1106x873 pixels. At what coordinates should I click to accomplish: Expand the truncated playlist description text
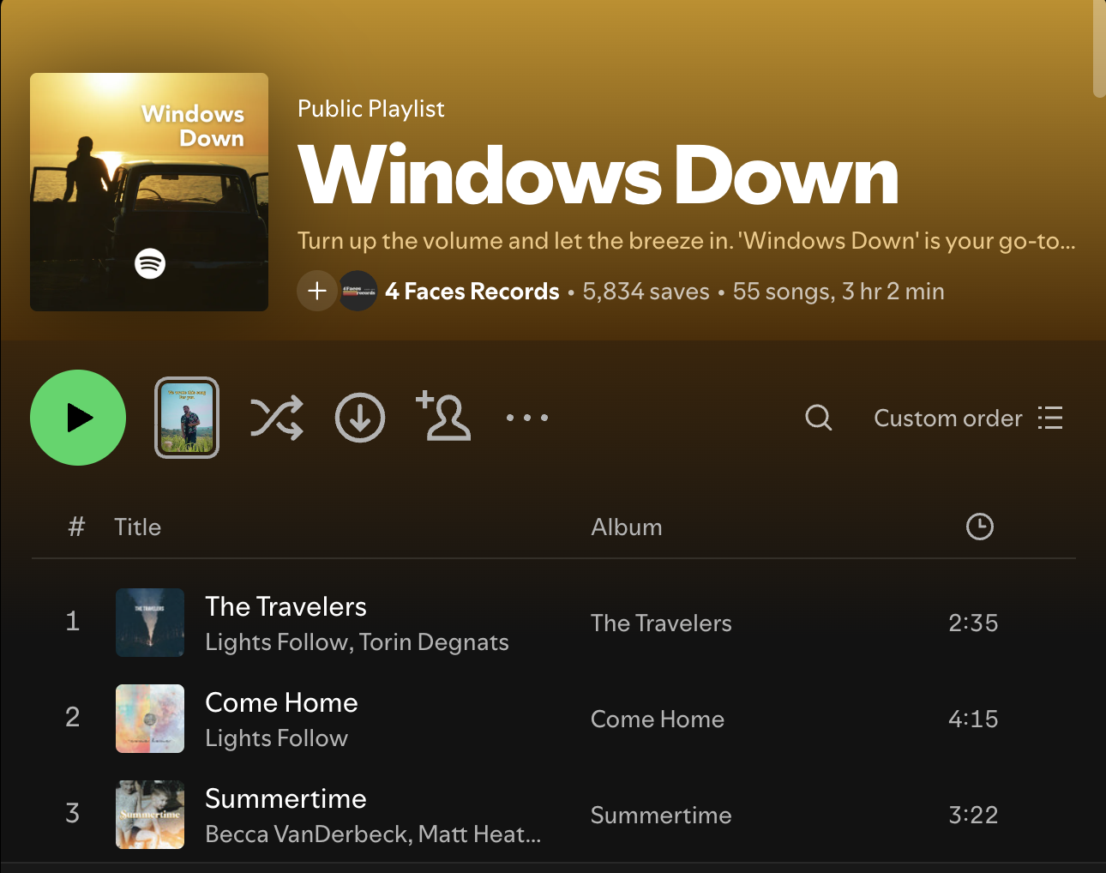686,241
